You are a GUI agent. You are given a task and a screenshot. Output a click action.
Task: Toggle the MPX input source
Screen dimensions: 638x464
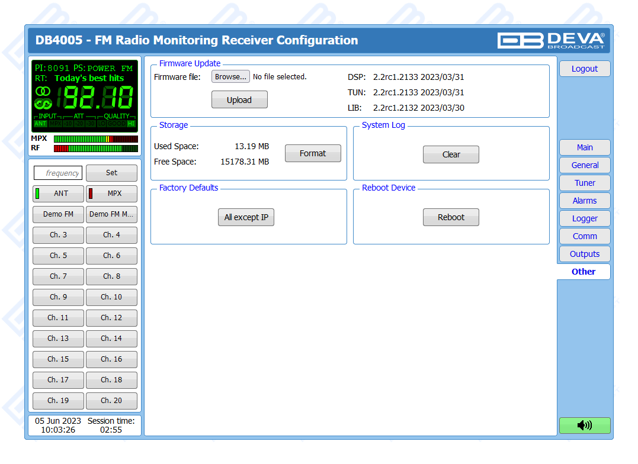click(x=111, y=194)
